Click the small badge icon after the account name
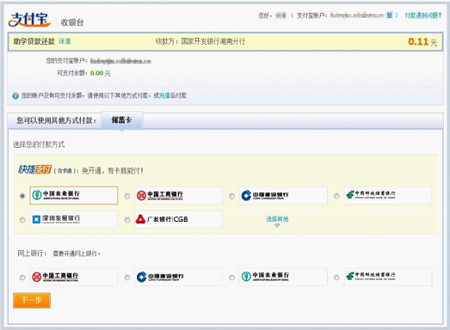The image size is (450, 330). pyautogui.click(x=389, y=15)
